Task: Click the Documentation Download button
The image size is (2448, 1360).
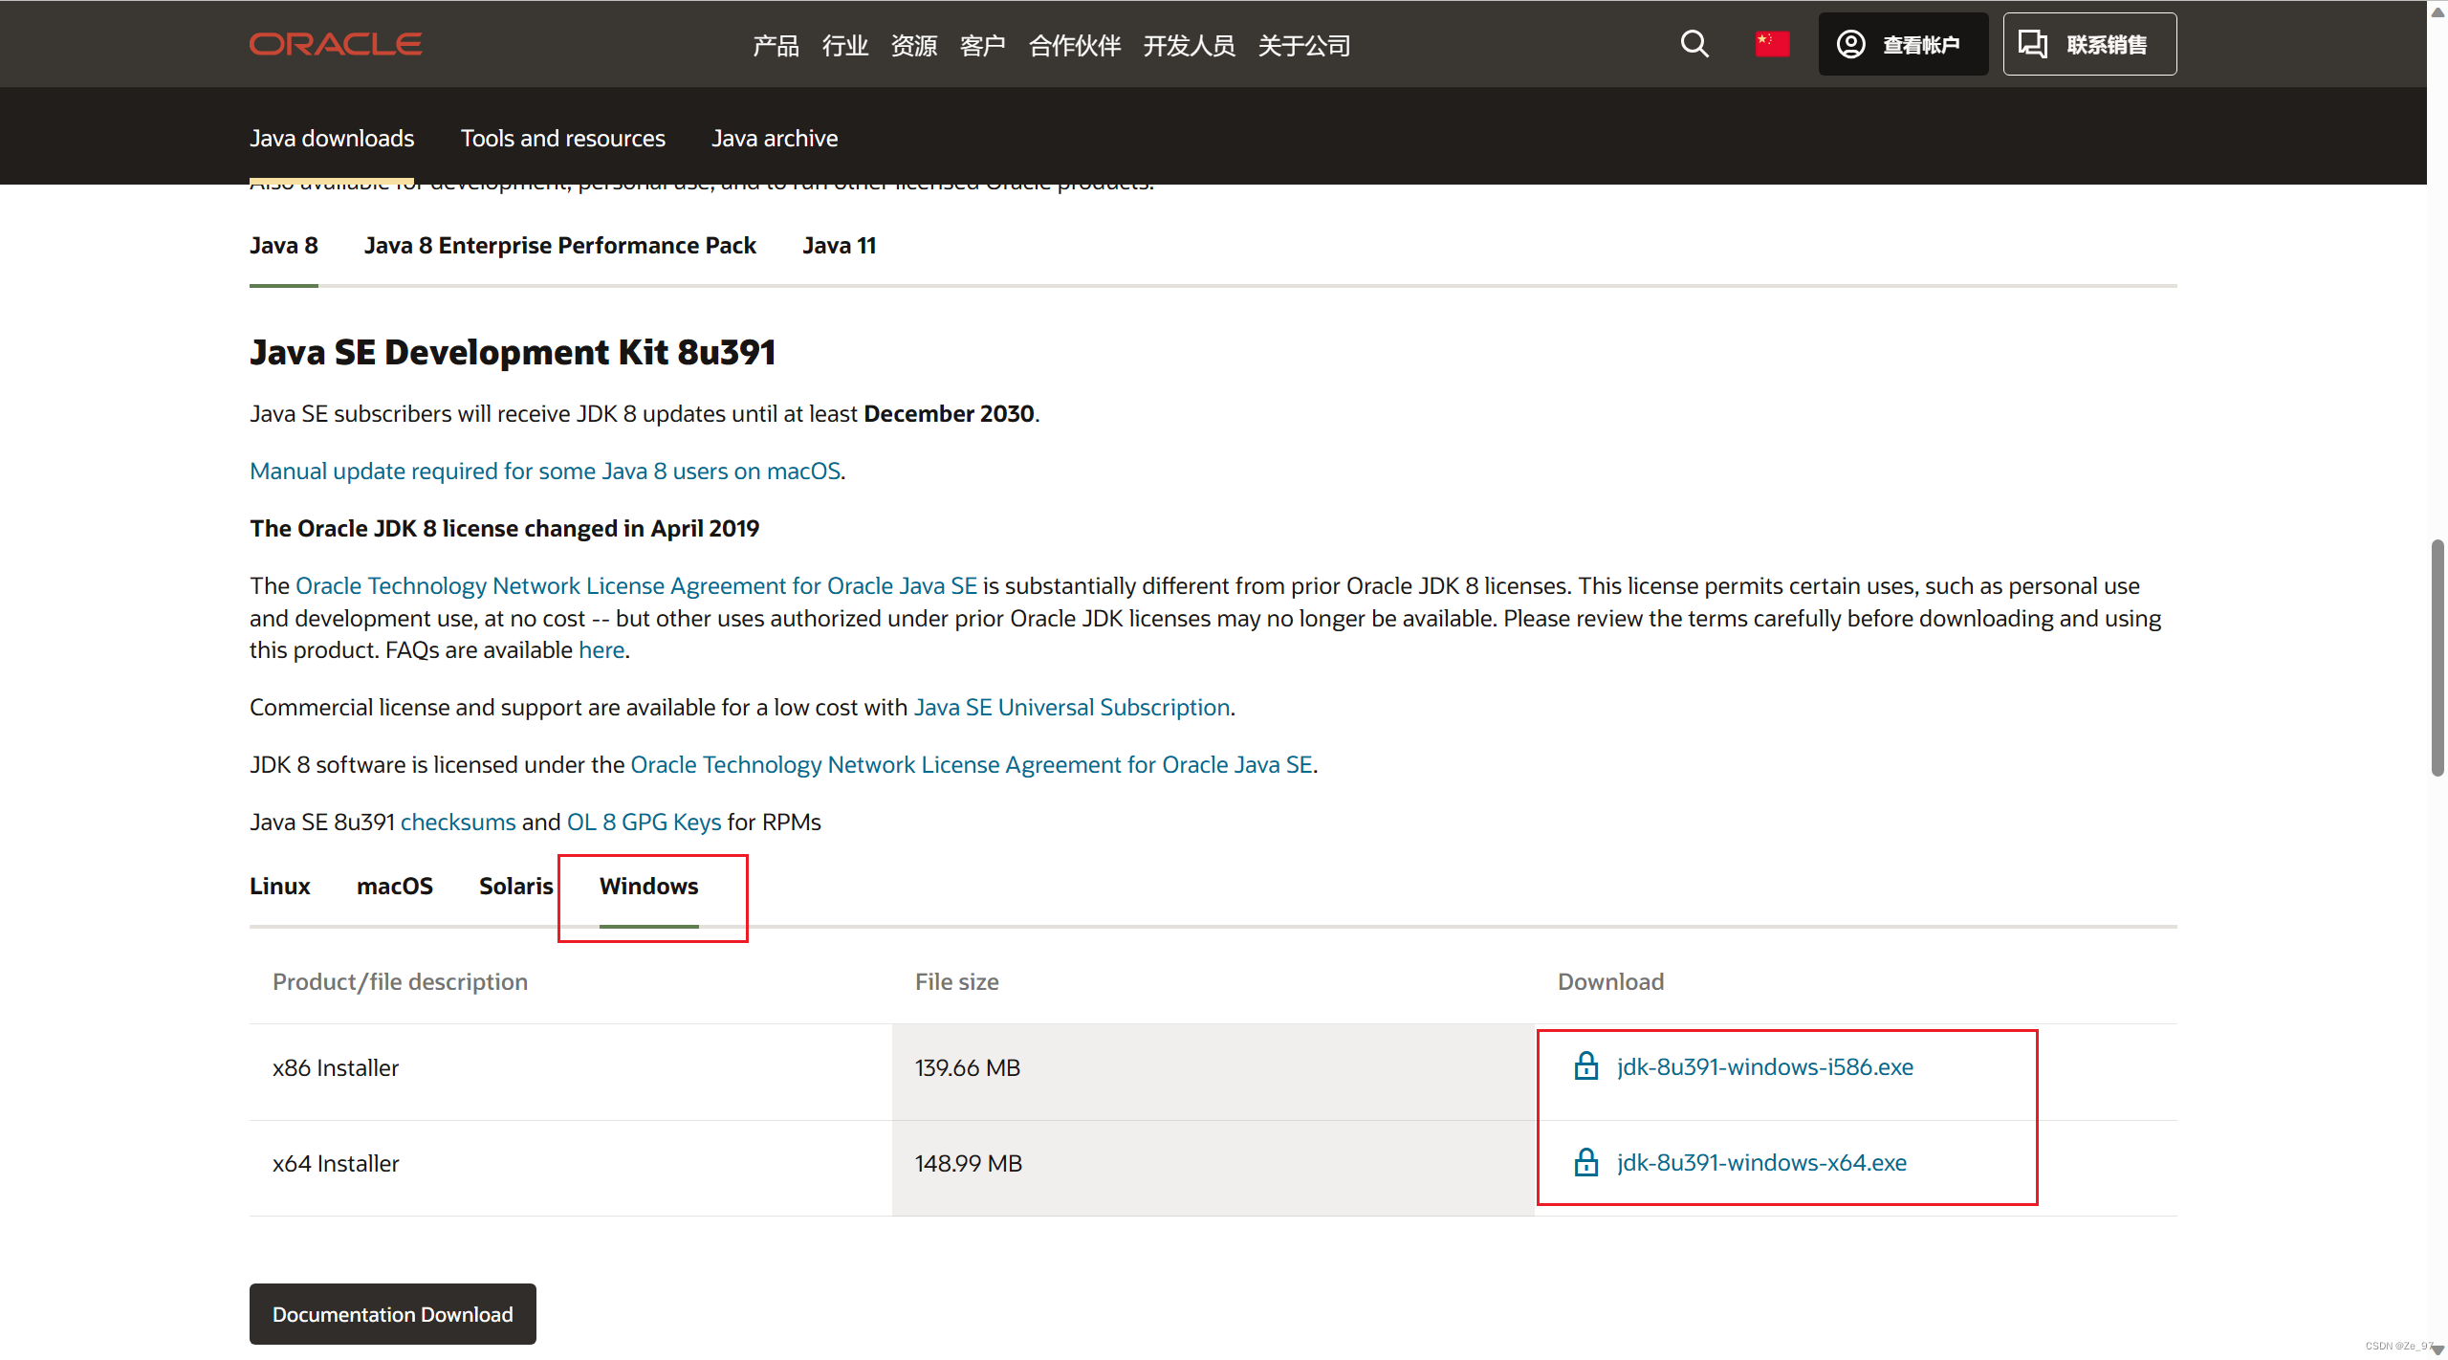Action: click(392, 1314)
